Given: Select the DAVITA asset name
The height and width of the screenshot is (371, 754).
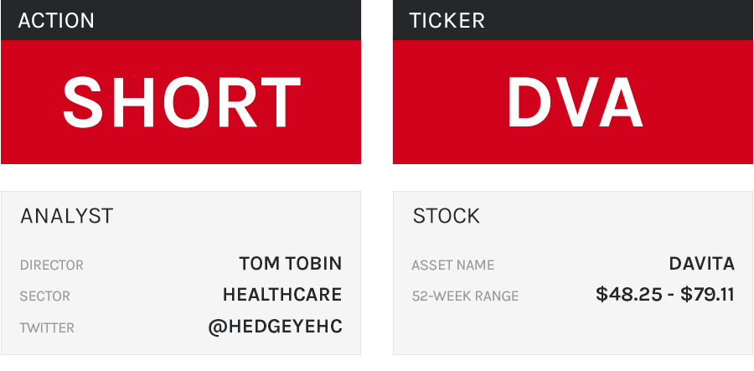Looking at the screenshot, I should (x=701, y=264).
